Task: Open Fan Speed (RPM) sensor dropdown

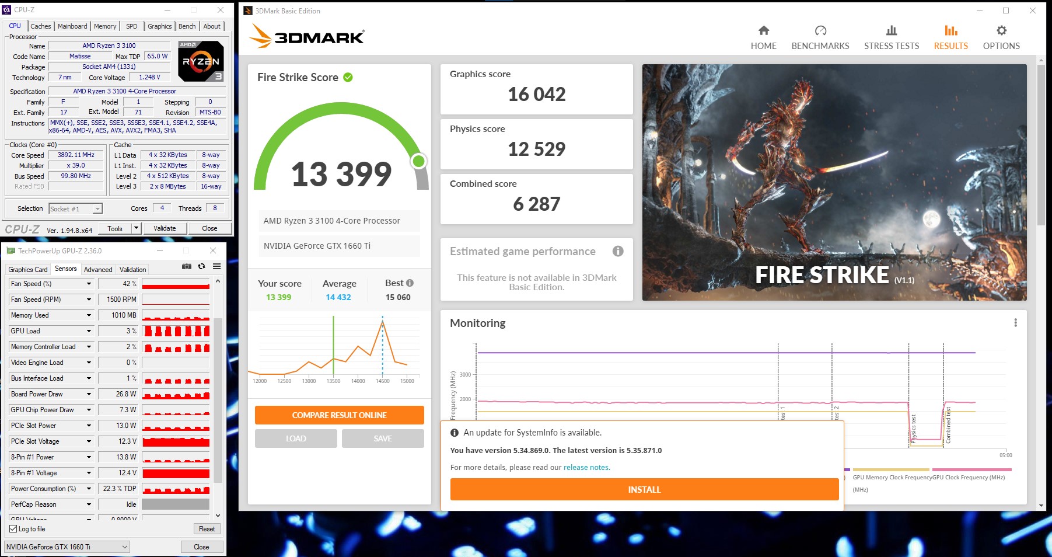Action: pos(89,300)
